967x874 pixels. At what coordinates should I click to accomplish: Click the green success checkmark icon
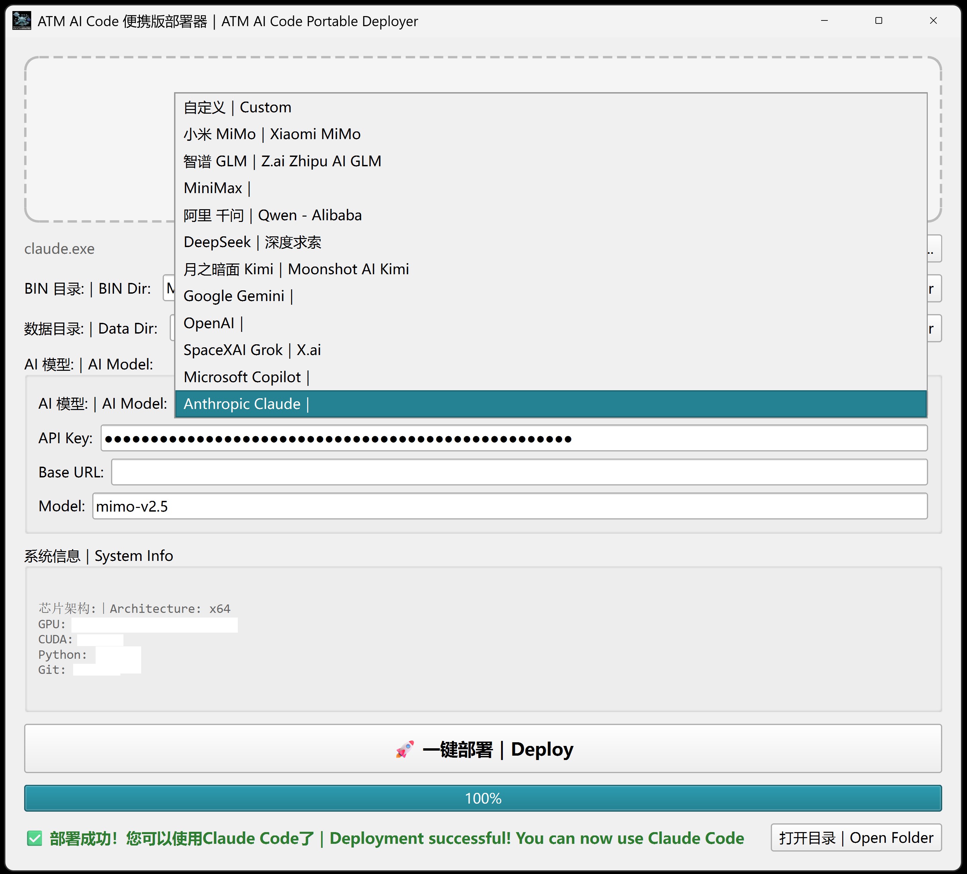pos(35,838)
